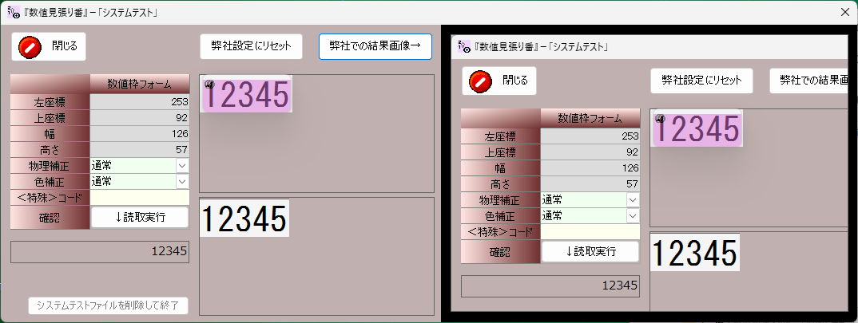
Task: Select the 色補正 combo box showing 通常 in the main window
Action: pyautogui.click(x=140, y=181)
